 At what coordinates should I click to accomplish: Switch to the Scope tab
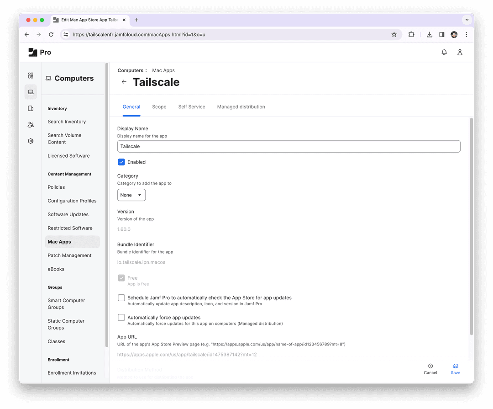point(159,106)
